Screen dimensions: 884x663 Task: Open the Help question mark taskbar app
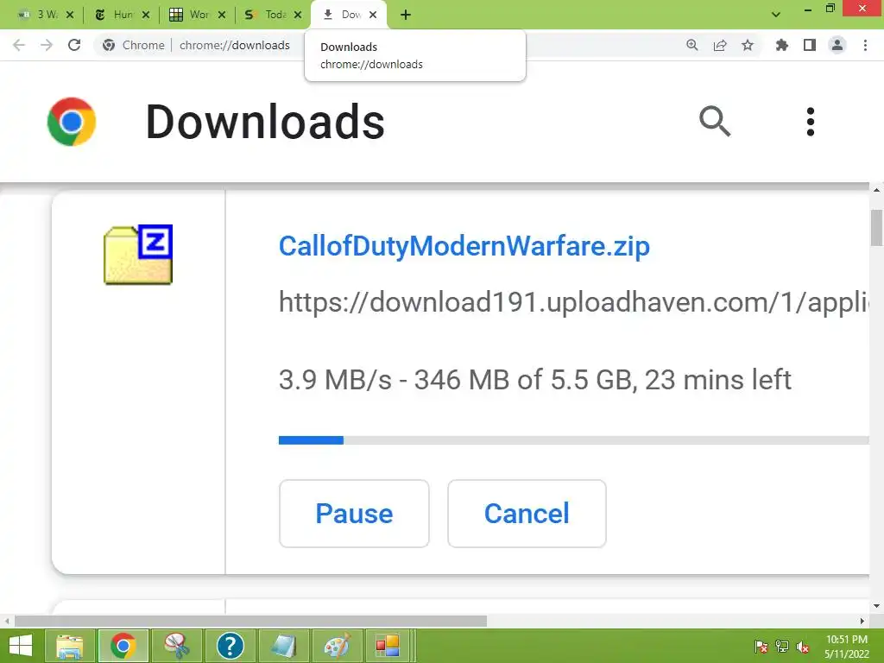(x=230, y=646)
